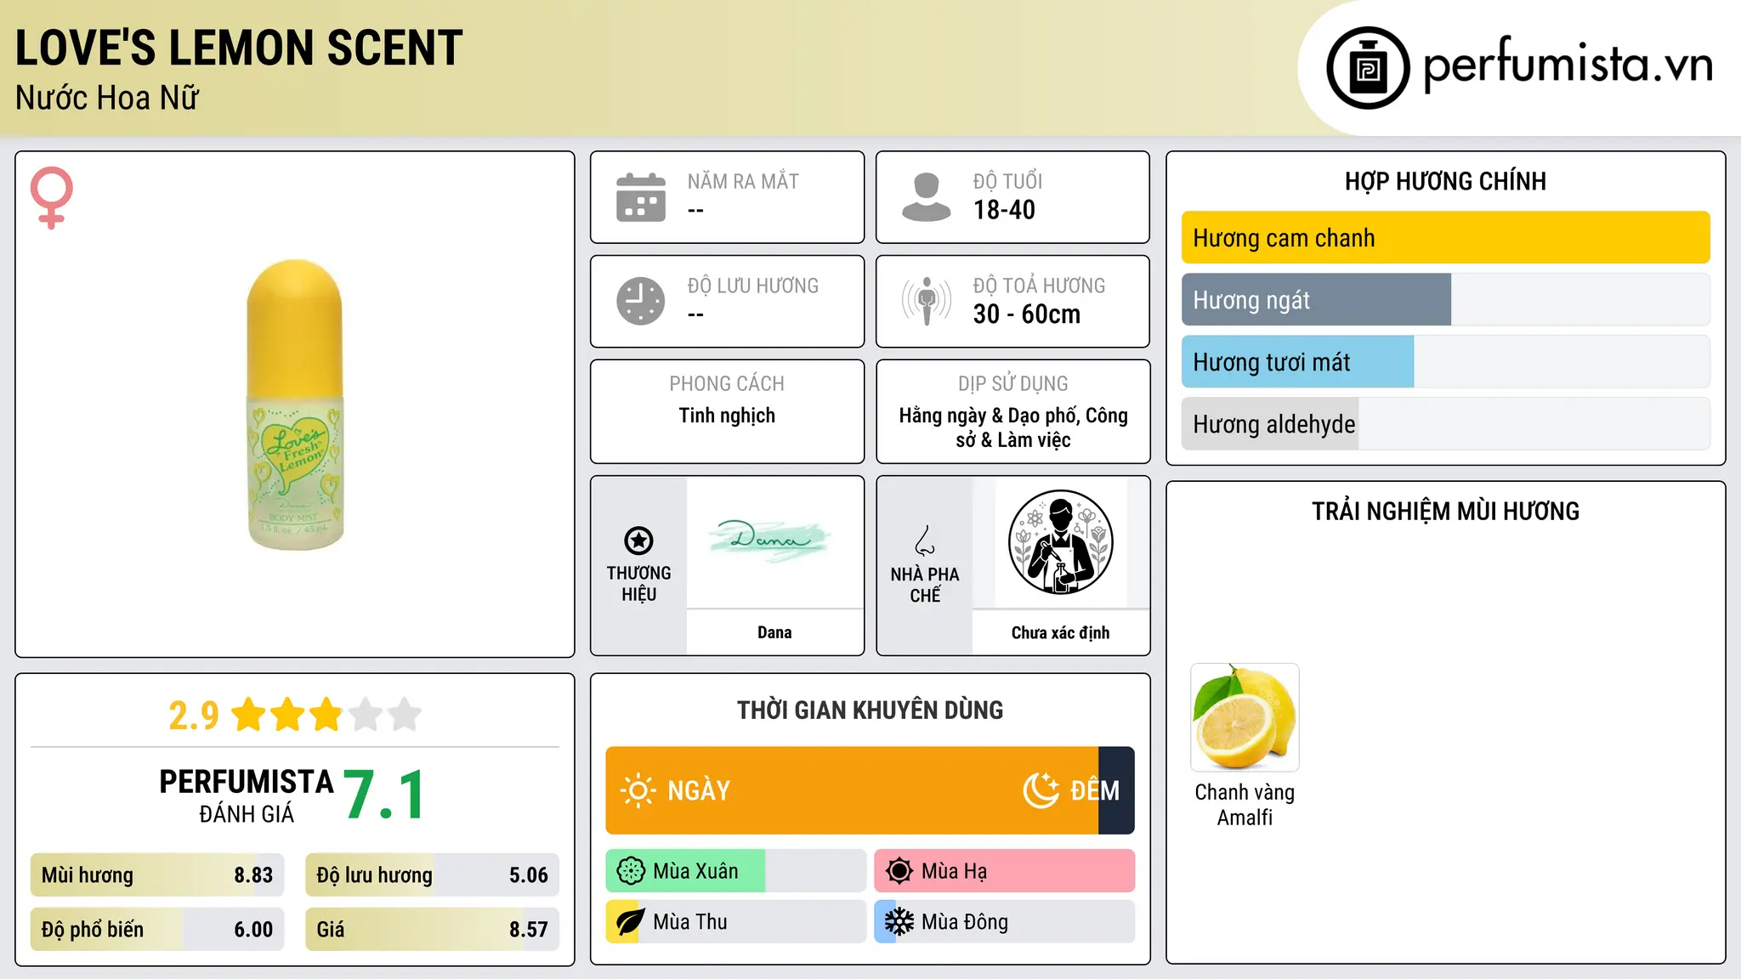The width and height of the screenshot is (1741, 979).
Task: Click the Giá 8.57 score bar
Action: [x=433, y=930]
